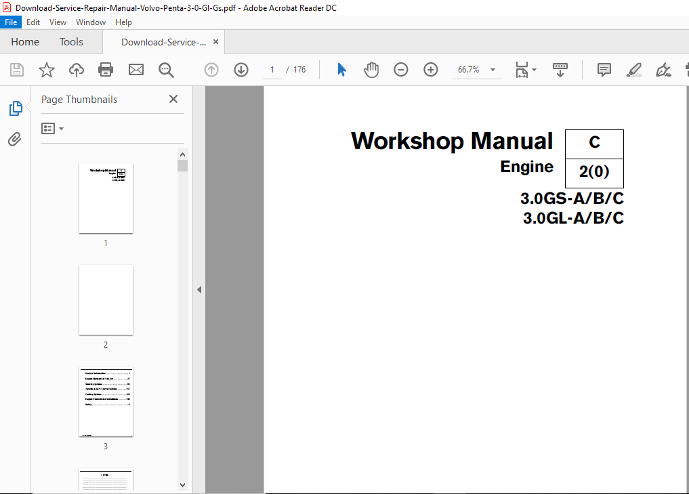Select the page 3 contents thumbnail
Viewport: 689px width, 494px height.
click(x=106, y=402)
